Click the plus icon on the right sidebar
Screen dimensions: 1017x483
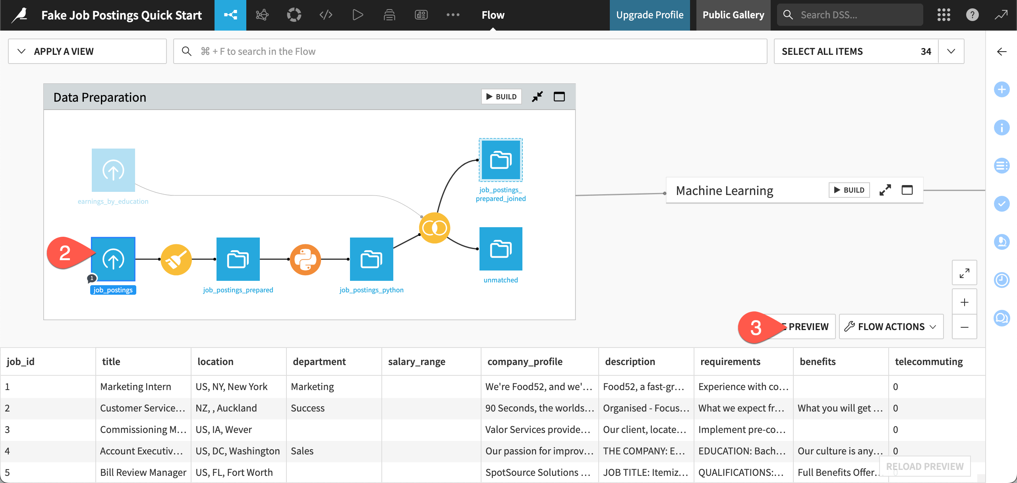1002,89
